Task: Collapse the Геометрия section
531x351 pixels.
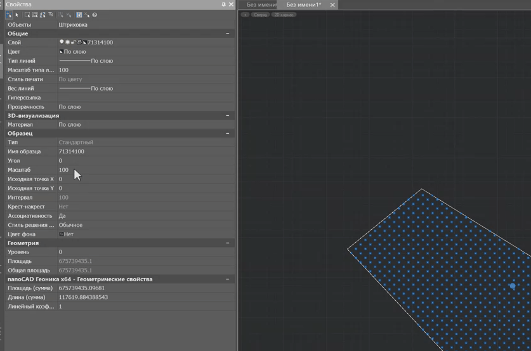Action: point(227,243)
